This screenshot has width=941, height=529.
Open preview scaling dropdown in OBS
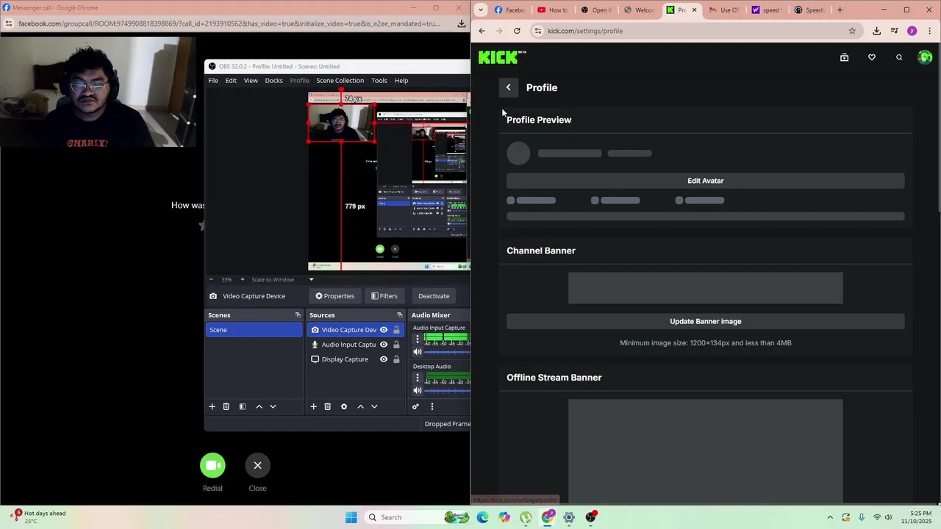coord(311,279)
